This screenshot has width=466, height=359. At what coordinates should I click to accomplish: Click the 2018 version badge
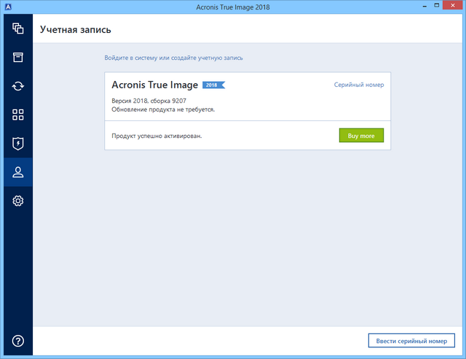(213, 85)
